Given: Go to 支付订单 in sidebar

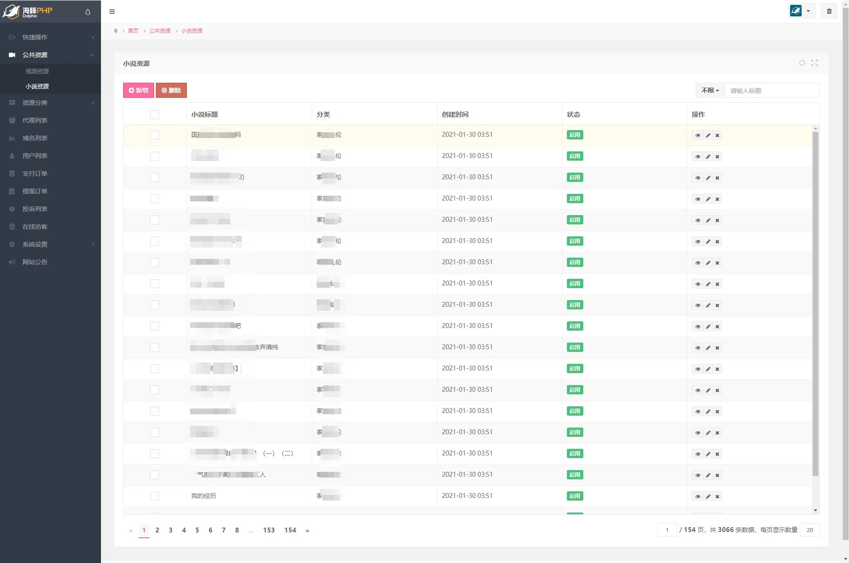Looking at the screenshot, I should point(35,174).
